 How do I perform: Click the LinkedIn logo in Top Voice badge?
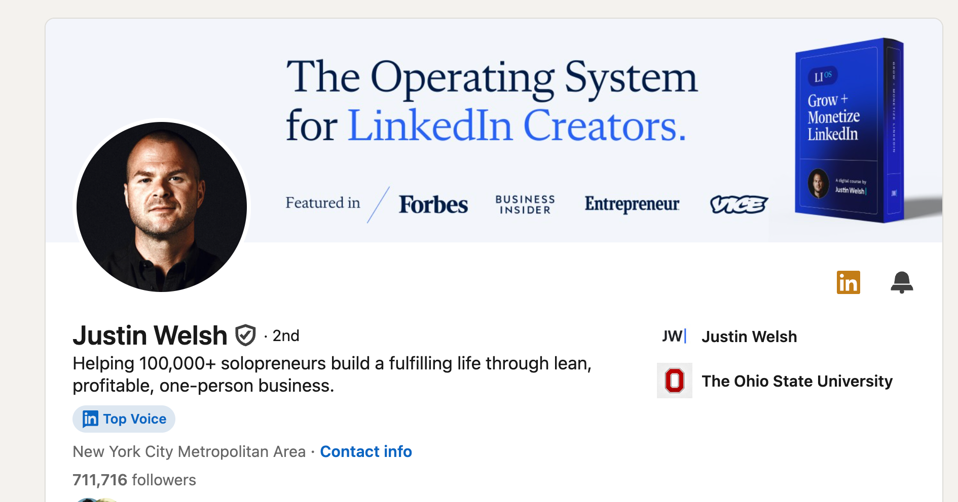tap(90, 419)
